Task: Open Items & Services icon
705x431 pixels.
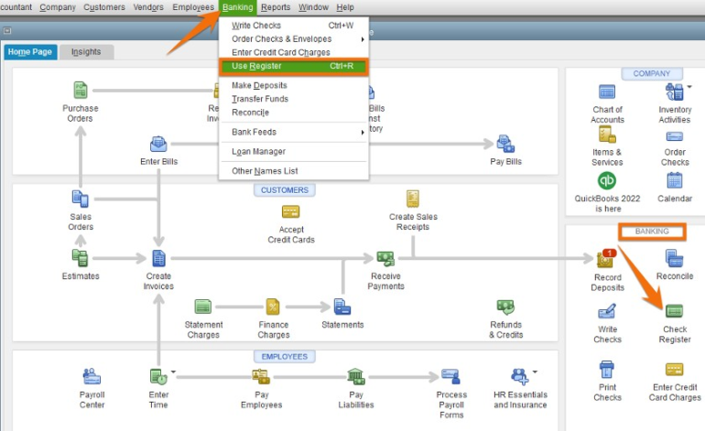Action: click(x=607, y=135)
